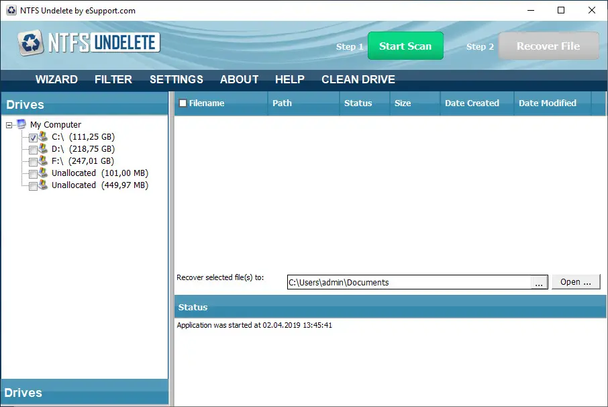Image resolution: width=608 pixels, height=407 pixels.
Task: Open the WIZARD menu
Action: click(56, 79)
